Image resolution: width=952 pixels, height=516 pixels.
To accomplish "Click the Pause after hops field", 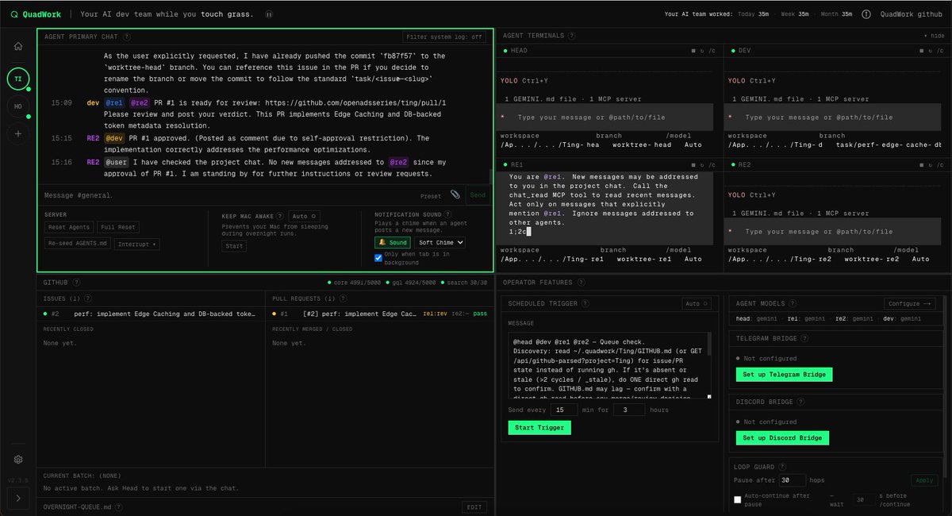I will tap(792, 480).
